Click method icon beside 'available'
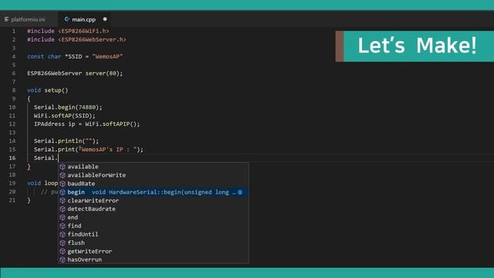This screenshot has height=278, width=494. point(63,167)
